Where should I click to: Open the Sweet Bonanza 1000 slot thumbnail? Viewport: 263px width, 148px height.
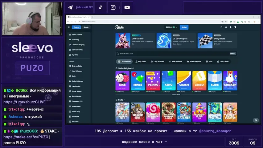click(x=153, y=112)
